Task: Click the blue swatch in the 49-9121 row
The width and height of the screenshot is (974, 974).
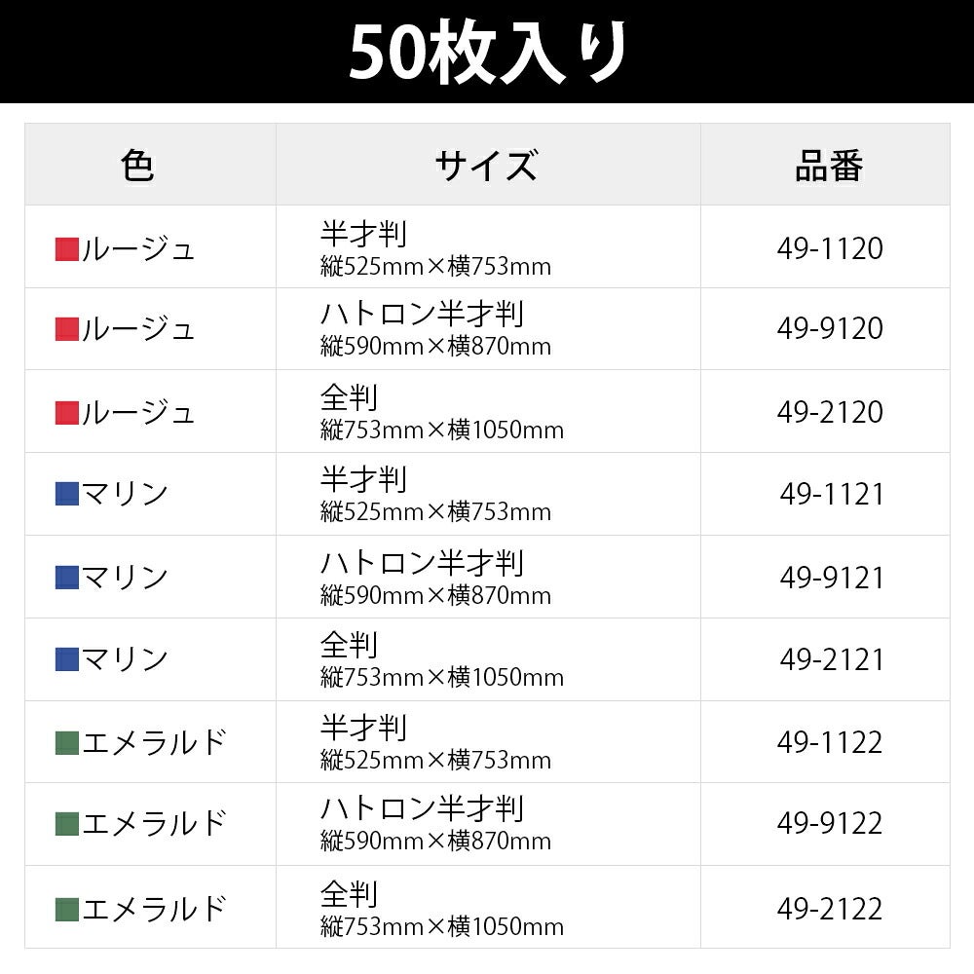Action: point(67,577)
